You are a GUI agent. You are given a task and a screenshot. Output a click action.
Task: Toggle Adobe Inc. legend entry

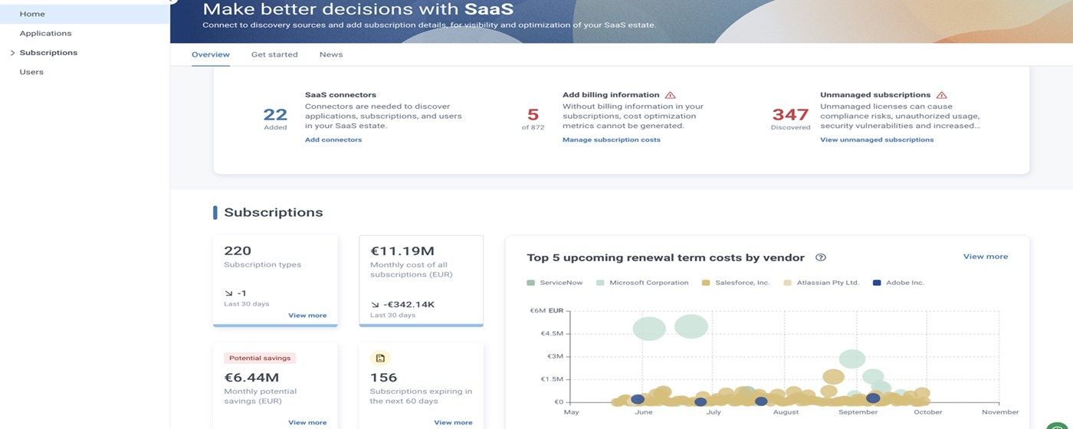pos(898,283)
